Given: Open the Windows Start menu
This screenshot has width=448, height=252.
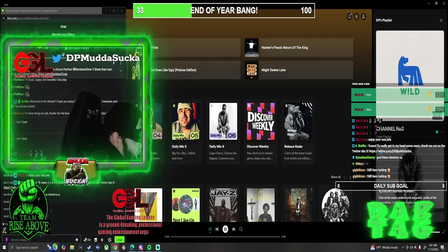Looking at the screenshot, I should click(5, 247).
